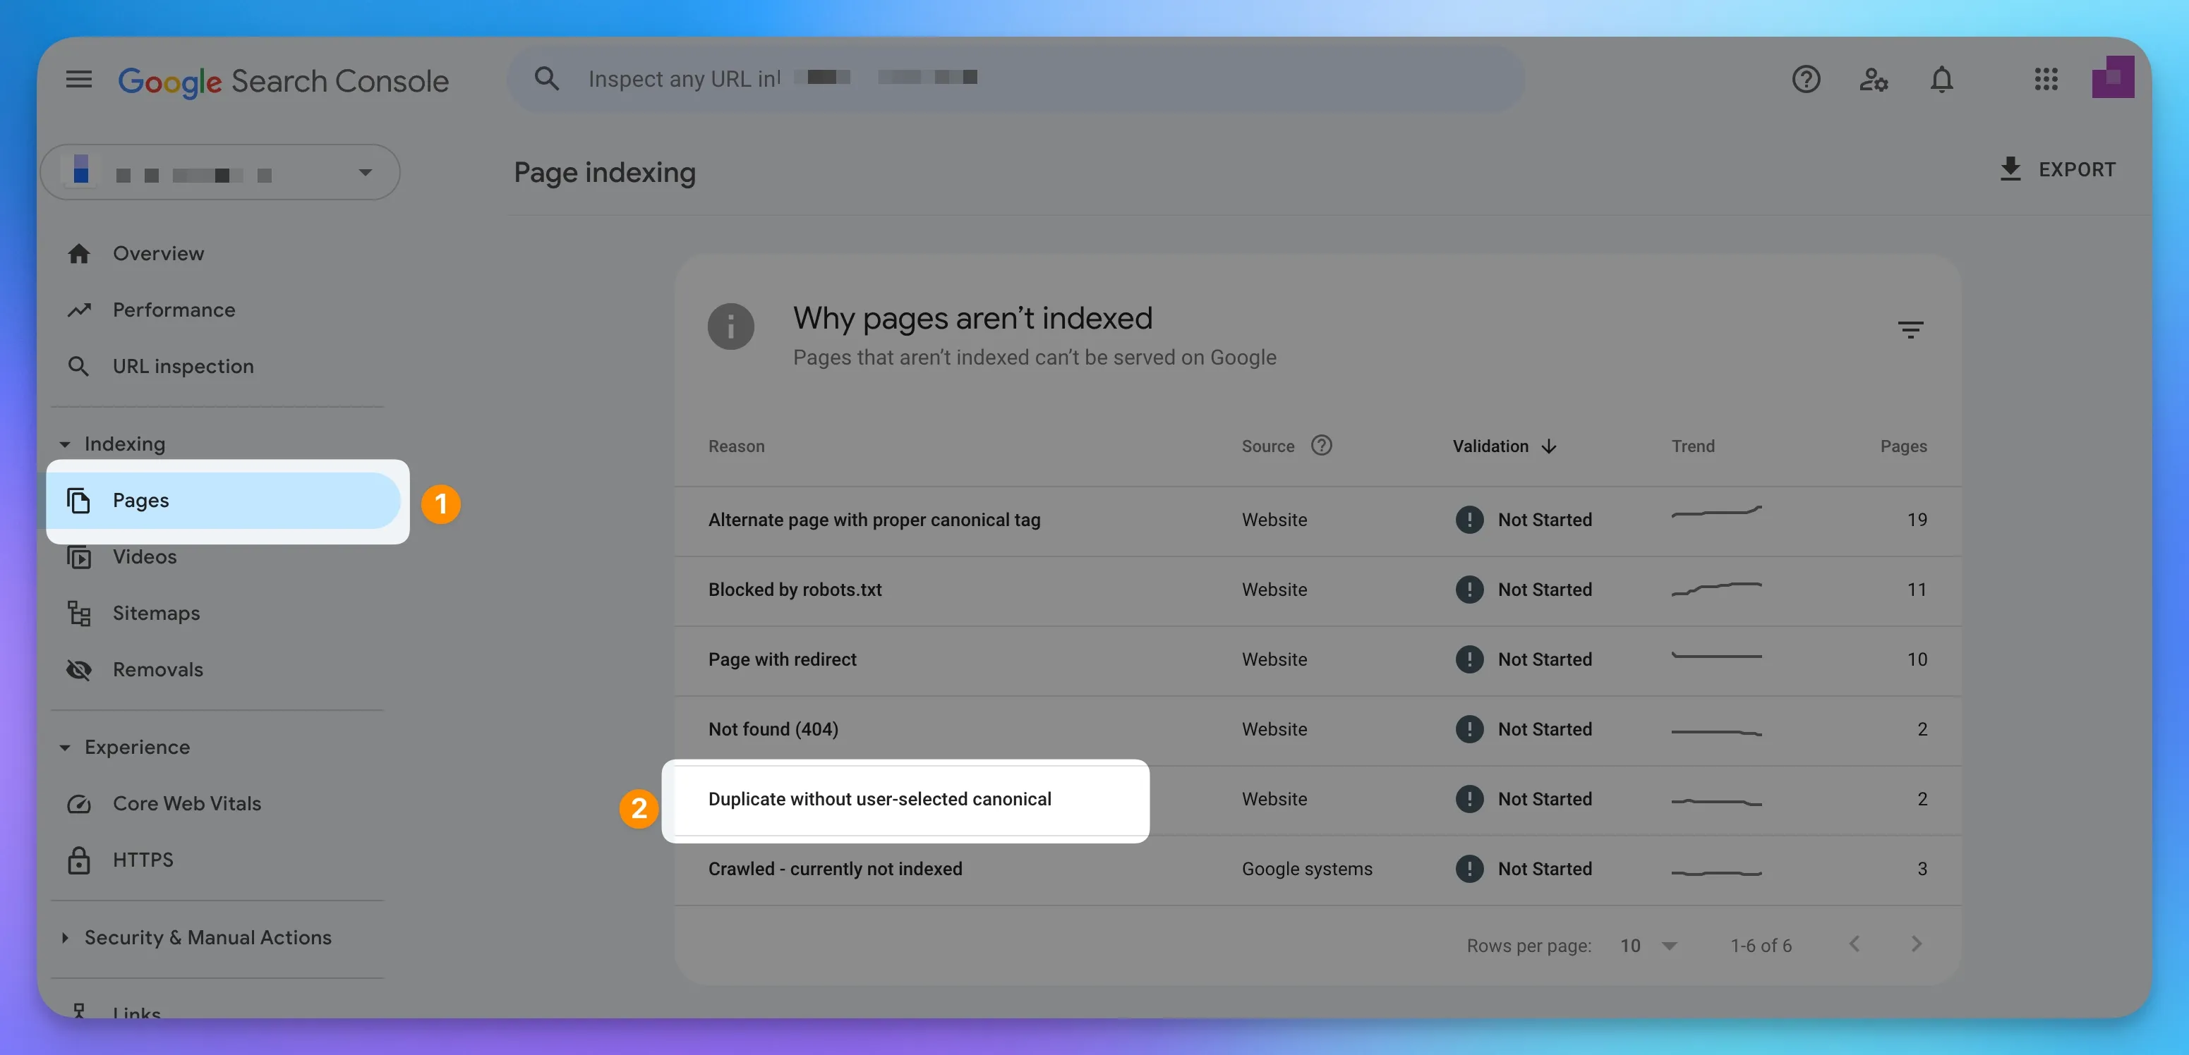The height and width of the screenshot is (1055, 2189).
Task: Open Duplicate without user-selected canonical details
Action: 881,798
